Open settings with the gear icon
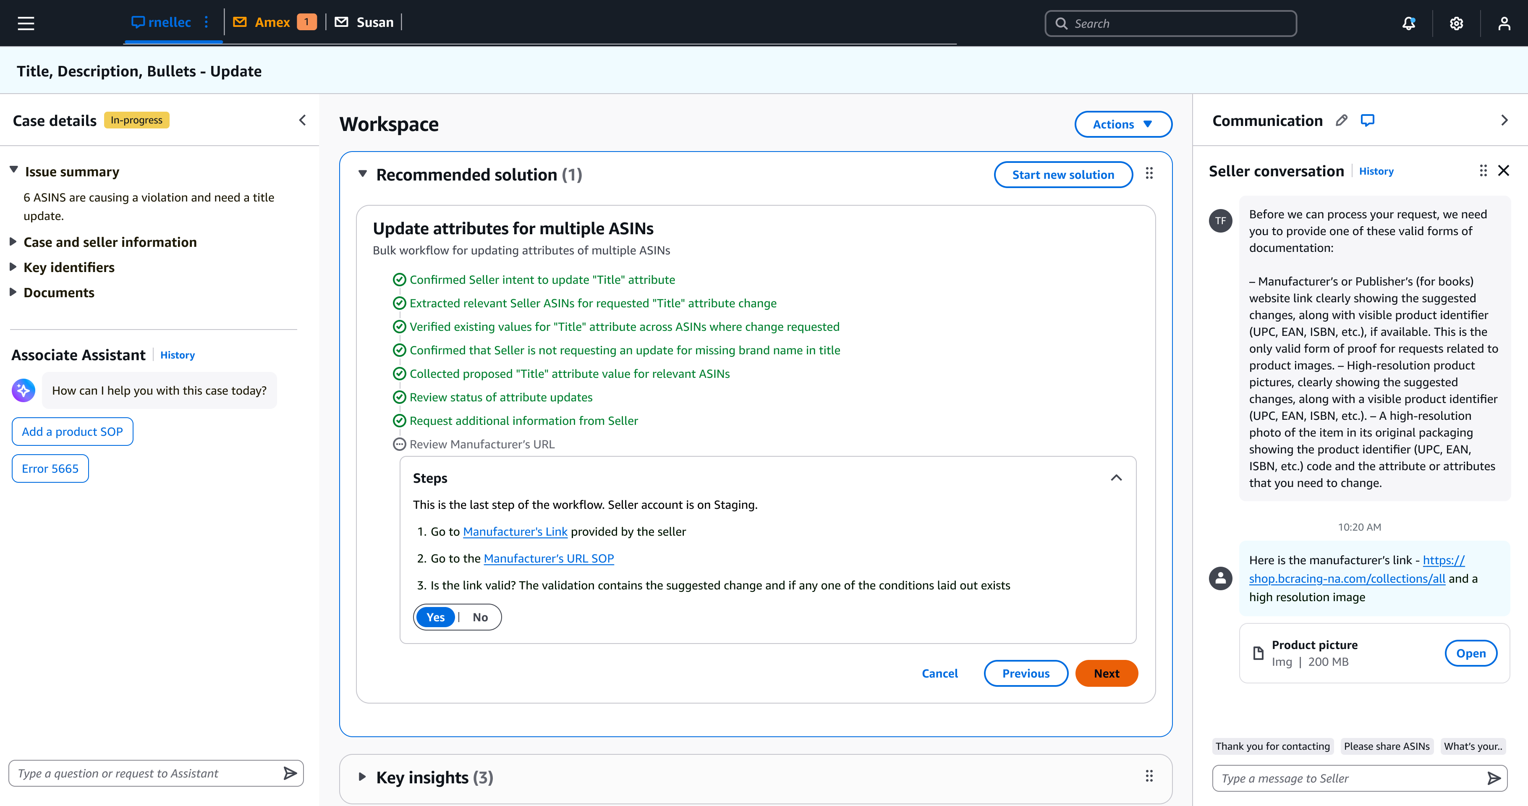The height and width of the screenshot is (806, 1528). click(x=1456, y=23)
